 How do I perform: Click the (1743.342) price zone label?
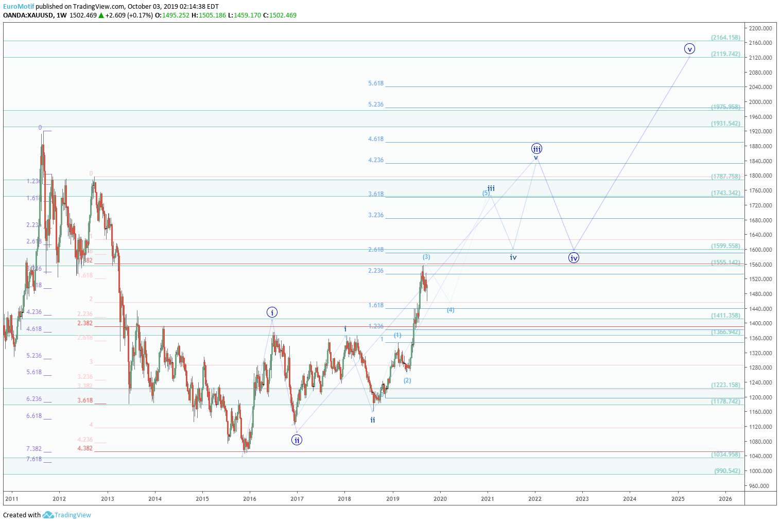pos(725,193)
